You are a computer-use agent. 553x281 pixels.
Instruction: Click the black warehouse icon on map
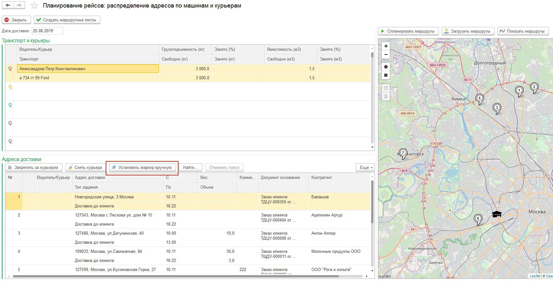tap(497, 214)
